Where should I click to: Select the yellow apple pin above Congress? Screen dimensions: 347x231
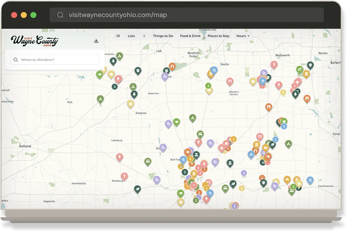[131, 104]
